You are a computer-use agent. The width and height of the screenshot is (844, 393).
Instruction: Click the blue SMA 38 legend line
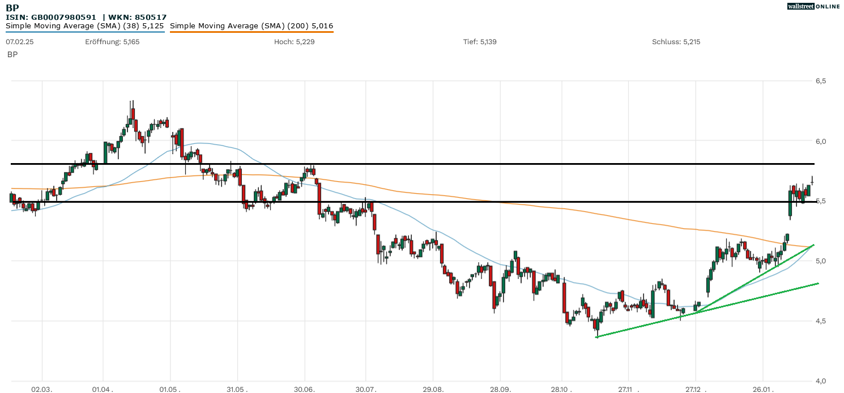85,32
